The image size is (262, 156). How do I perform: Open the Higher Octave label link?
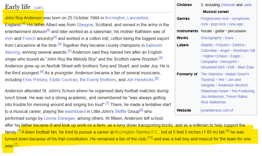[x=215, y=56]
